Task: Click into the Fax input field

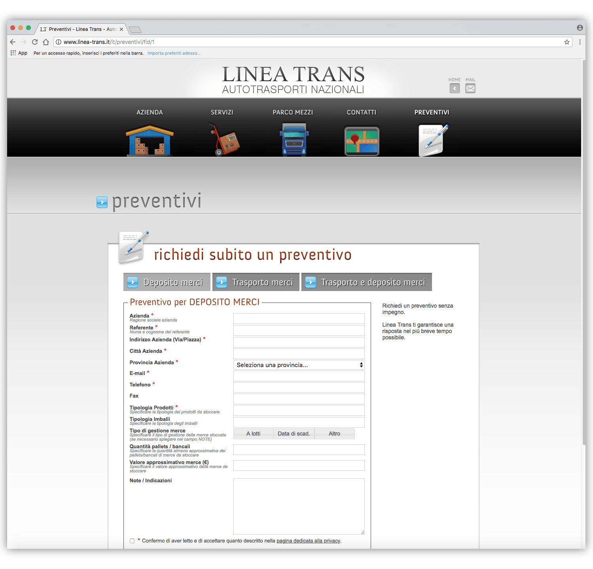Action: click(299, 399)
